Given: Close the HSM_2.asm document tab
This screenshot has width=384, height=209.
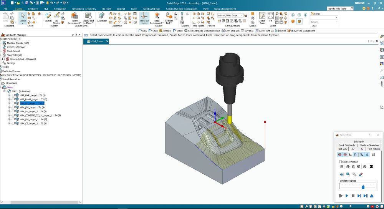Looking at the screenshot, I should (x=107, y=41).
